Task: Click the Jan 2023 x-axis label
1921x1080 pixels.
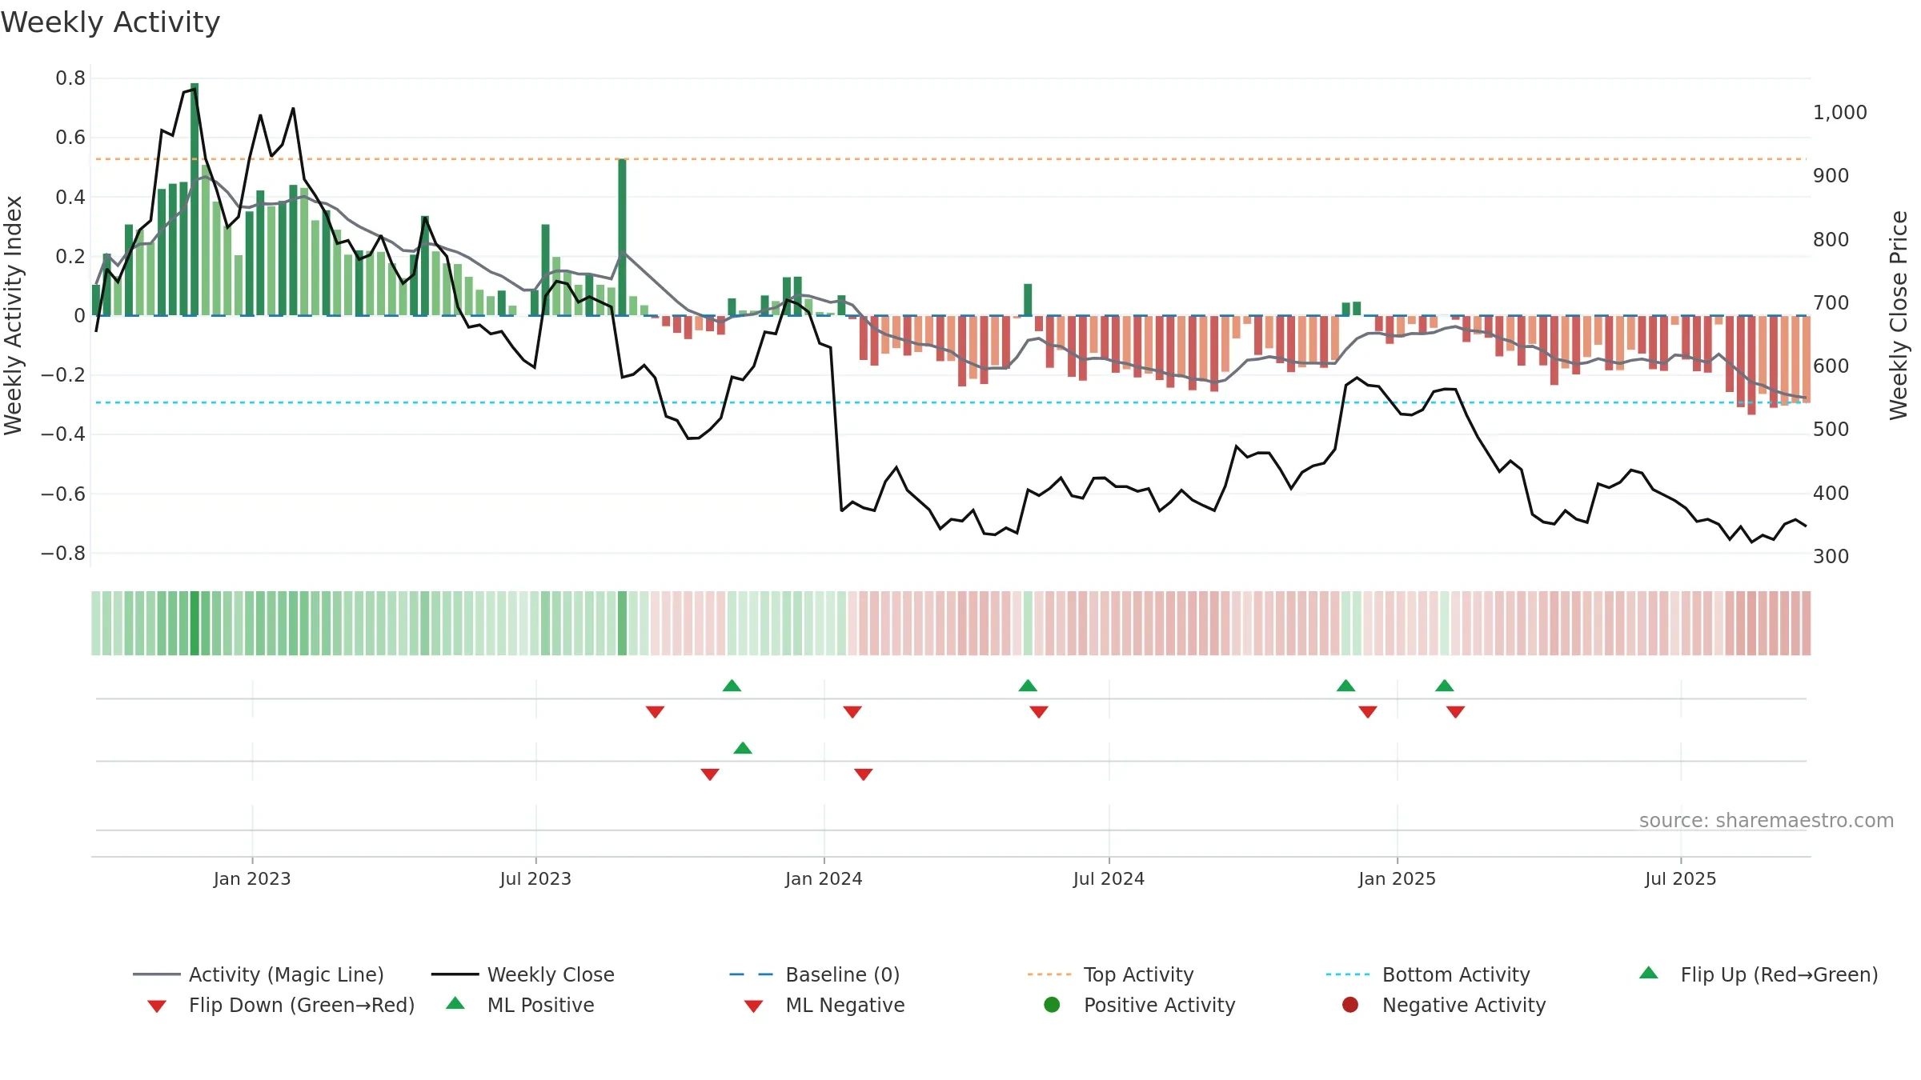Action: click(252, 879)
